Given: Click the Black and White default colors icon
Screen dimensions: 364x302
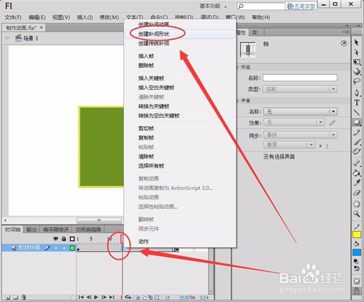Looking at the screenshot, I should pos(356,261).
